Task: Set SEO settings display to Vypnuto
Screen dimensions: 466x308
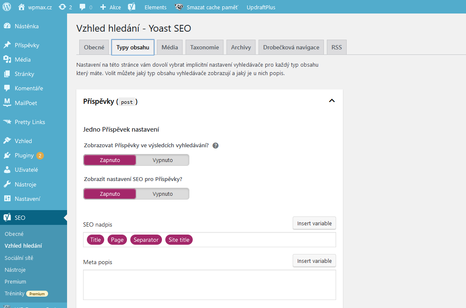Action: [163, 194]
